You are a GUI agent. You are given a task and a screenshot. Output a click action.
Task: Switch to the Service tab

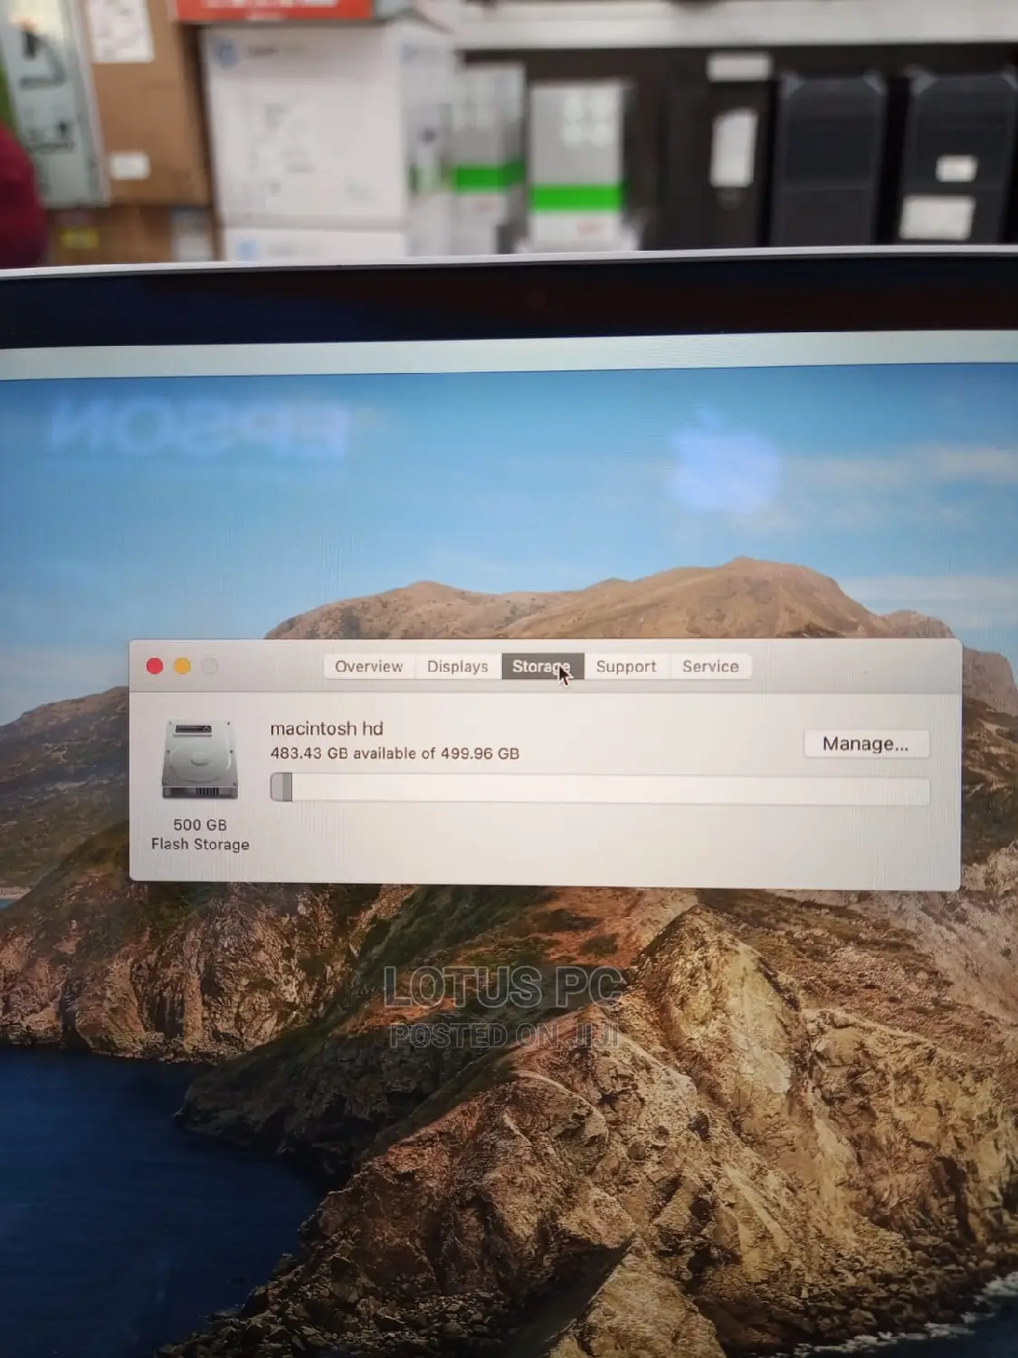tap(710, 666)
